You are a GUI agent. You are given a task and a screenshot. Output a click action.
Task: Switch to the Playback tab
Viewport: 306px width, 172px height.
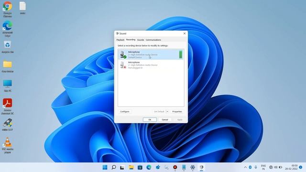click(x=120, y=40)
